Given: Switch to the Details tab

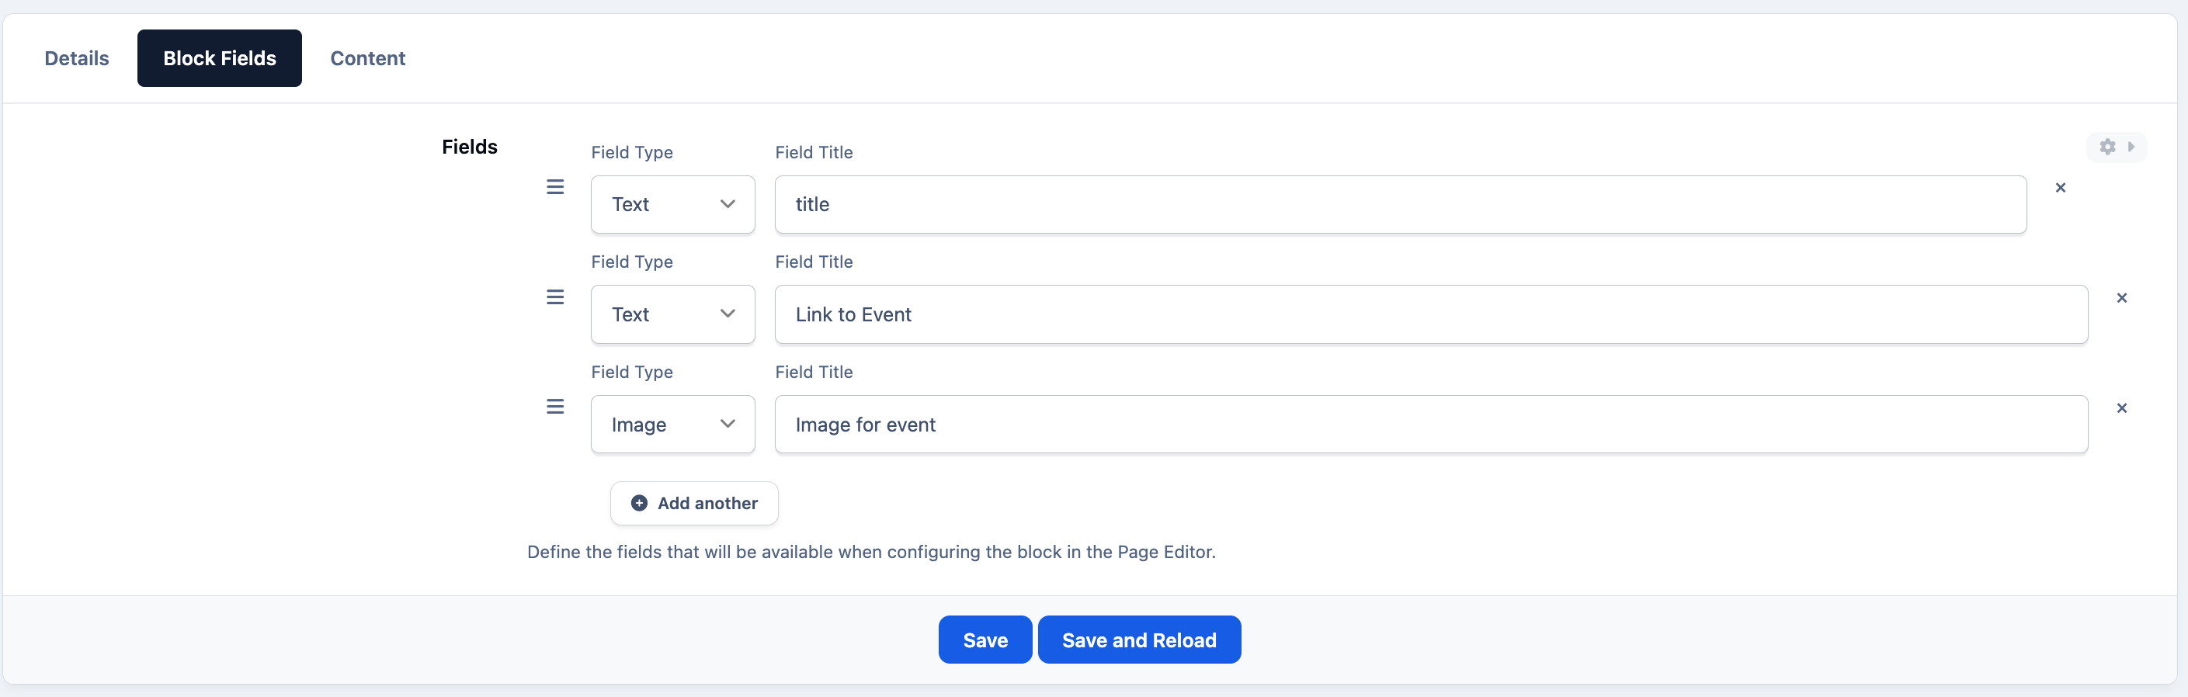Looking at the screenshot, I should click(x=76, y=57).
